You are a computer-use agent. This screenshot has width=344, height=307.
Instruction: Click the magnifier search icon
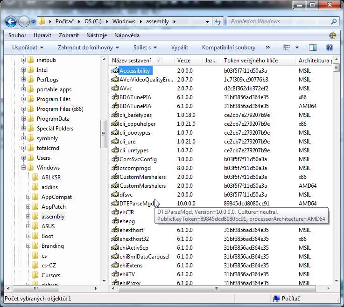pyautogui.click(x=334, y=21)
